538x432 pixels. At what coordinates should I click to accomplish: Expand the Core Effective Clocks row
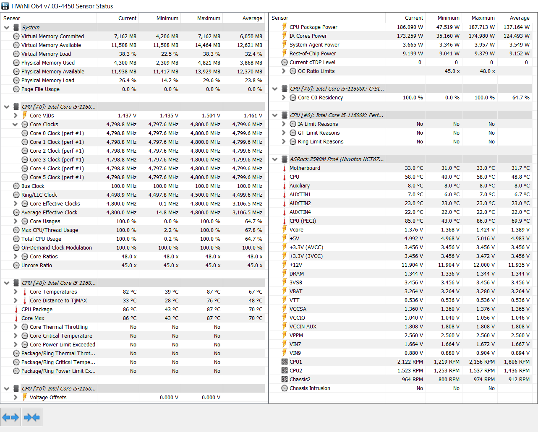click(x=15, y=203)
